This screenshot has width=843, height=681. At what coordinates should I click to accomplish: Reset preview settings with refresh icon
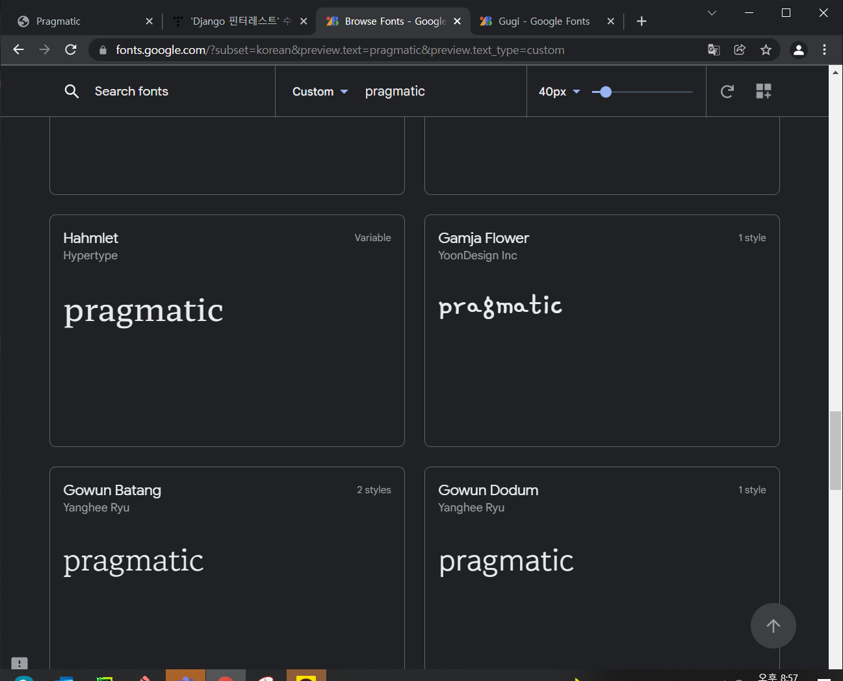(x=727, y=92)
